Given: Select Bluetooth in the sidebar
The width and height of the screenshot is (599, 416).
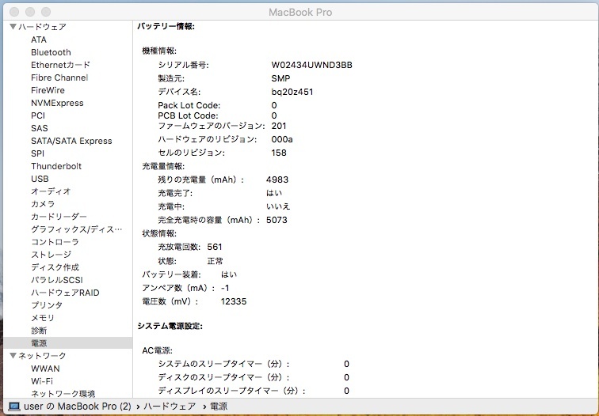Looking at the screenshot, I should pos(51,52).
